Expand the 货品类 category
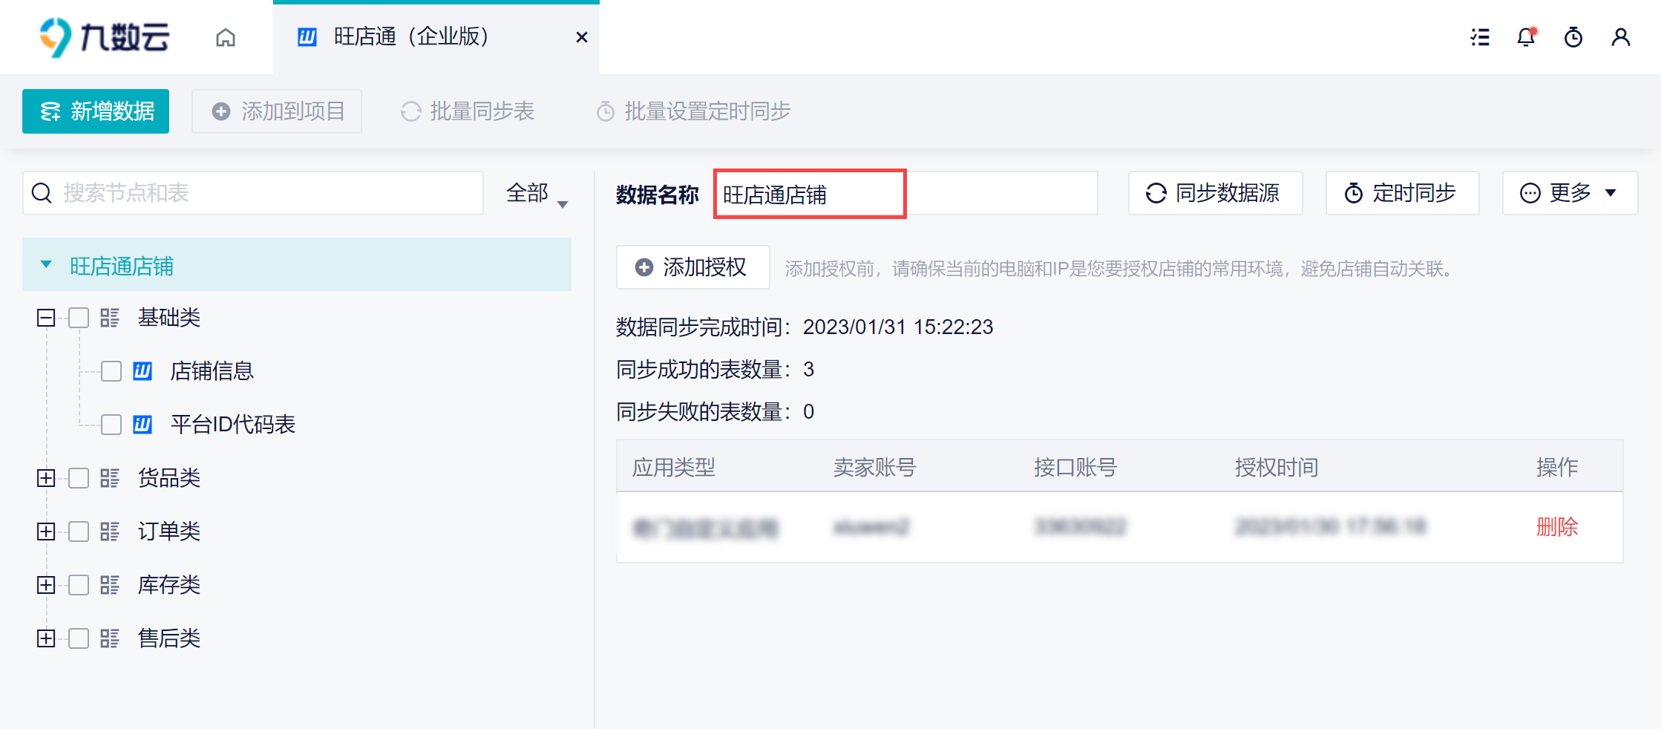 (x=46, y=478)
